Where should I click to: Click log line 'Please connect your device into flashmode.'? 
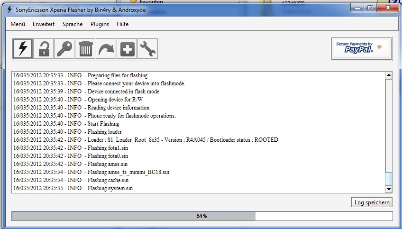99,83
